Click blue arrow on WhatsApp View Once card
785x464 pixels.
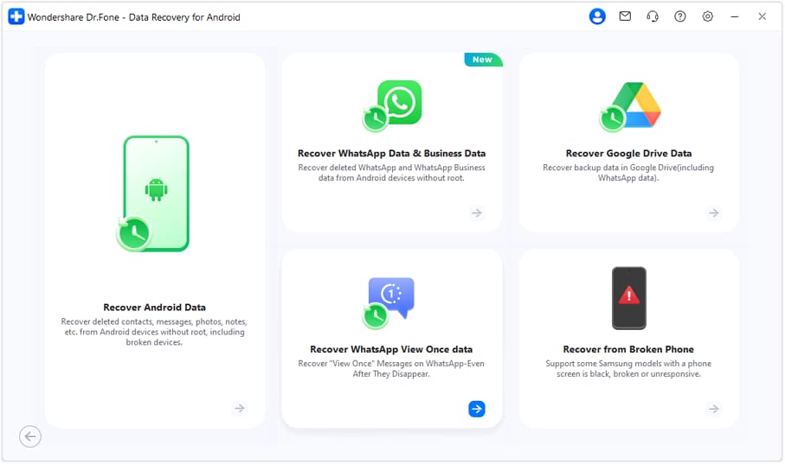click(477, 409)
